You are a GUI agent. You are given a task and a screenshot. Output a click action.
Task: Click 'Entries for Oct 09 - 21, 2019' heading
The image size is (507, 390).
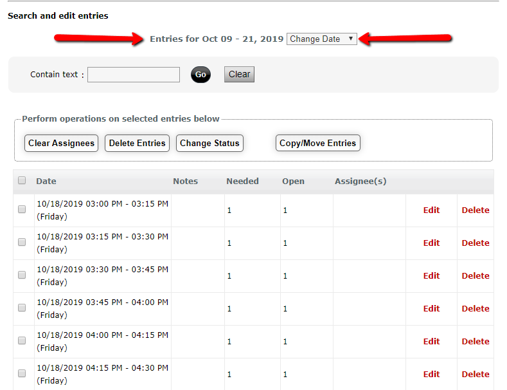217,39
